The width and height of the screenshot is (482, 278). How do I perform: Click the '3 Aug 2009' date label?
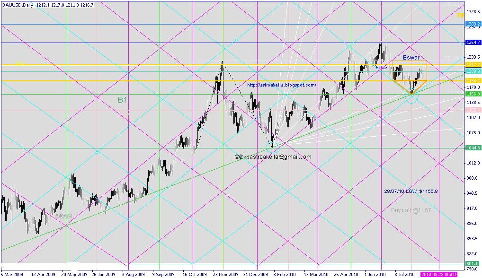coord(133,274)
